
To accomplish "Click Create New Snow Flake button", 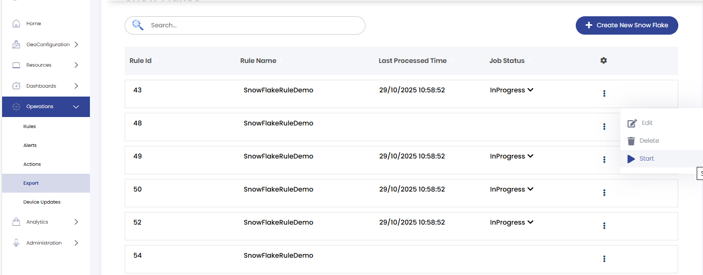I will (627, 25).
